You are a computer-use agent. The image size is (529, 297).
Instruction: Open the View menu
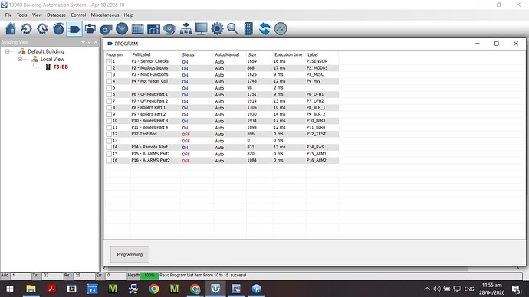(37, 15)
